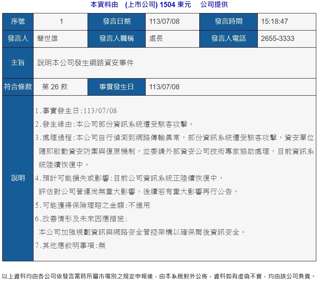Click the 發言時間 header cell
320x287 pixels.
tap(229, 22)
